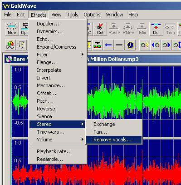
Task: Select Silence in Effects menu
Action: 58,116
